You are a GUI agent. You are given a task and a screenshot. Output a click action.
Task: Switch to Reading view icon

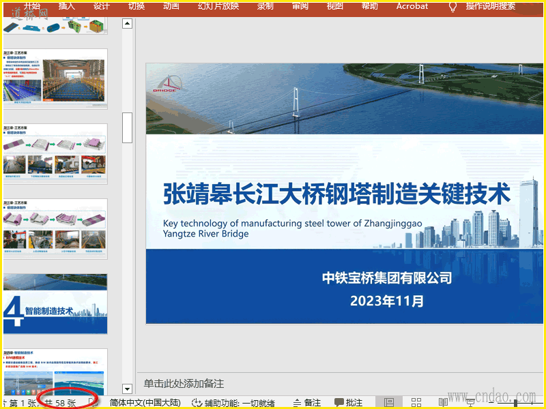point(443,402)
